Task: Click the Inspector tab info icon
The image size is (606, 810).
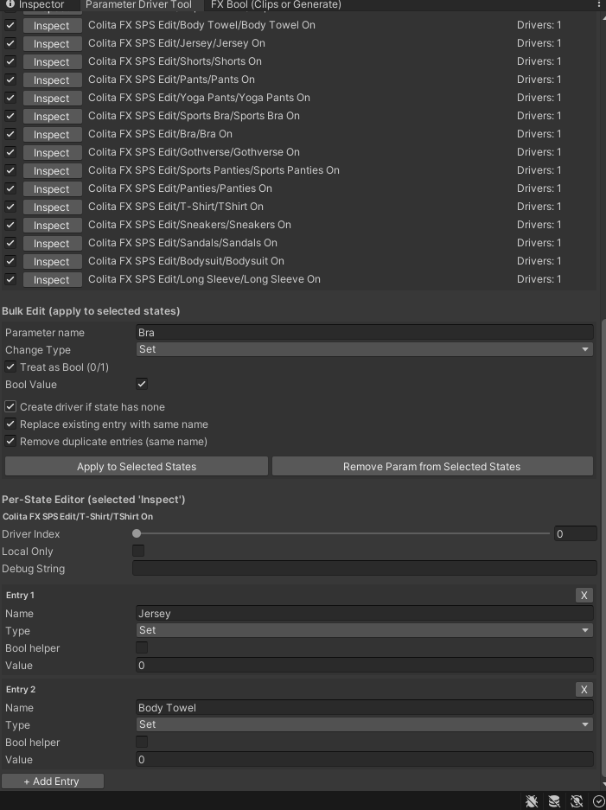Action: pyautogui.click(x=10, y=4)
